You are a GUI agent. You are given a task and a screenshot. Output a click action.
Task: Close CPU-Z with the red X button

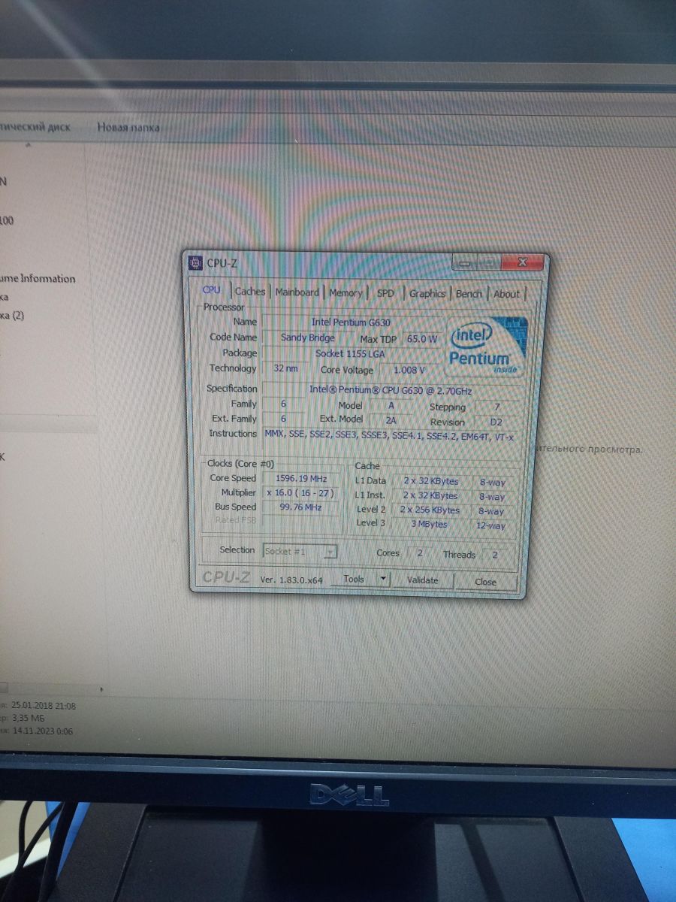pyautogui.click(x=523, y=263)
